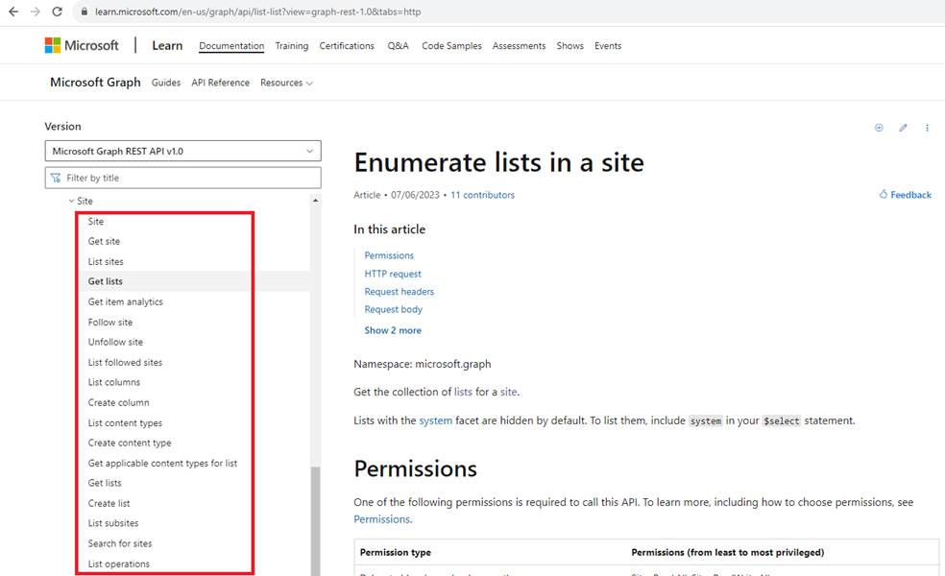Click the Microsoft logo
Image resolution: width=945 pixels, height=576 pixels.
click(82, 45)
